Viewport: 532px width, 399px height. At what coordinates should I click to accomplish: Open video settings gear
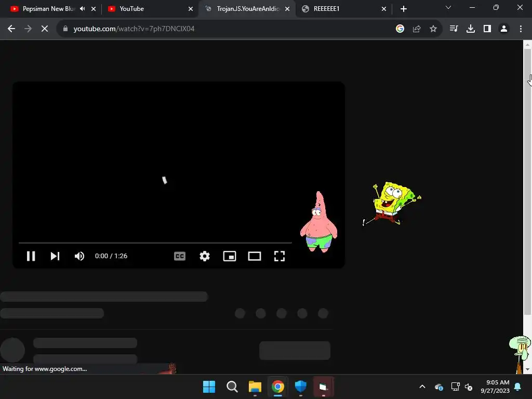(205, 256)
